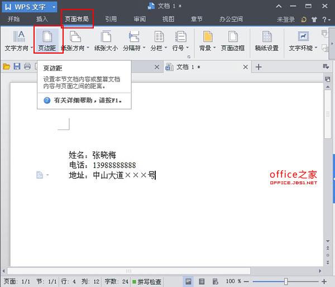Click the Text Wrapping (文字环绕) icon

[x=303, y=36]
